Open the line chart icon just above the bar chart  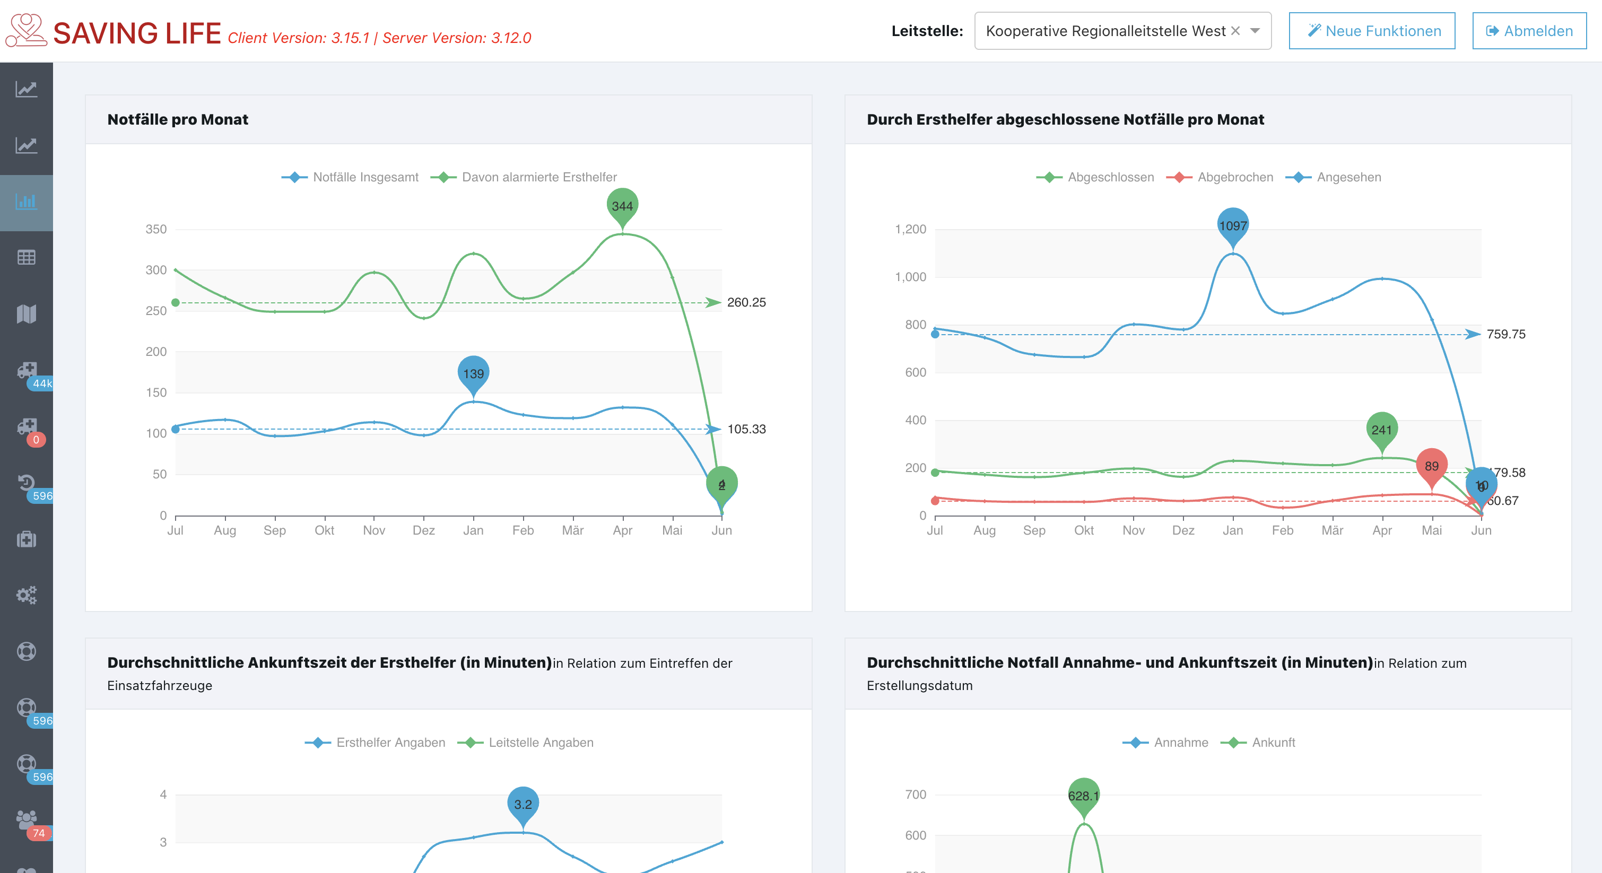point(26,145)
